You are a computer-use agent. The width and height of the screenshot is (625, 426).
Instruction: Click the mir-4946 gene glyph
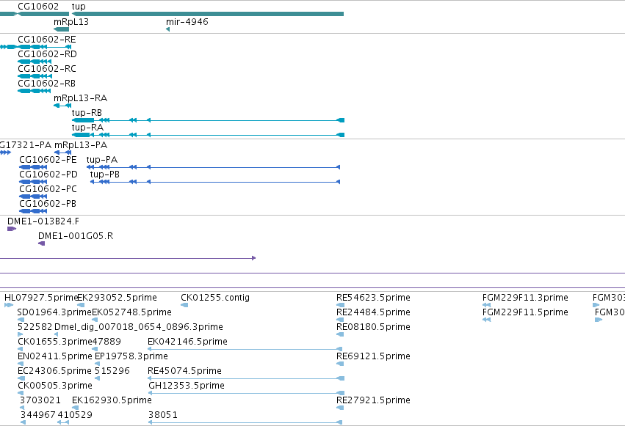point(167,29)
